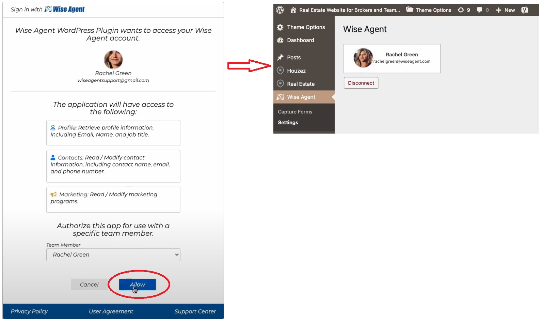This screenshot has width=542, height=322.
Task: Click Real Estate Website site title link
Action: tap(350, 10)
